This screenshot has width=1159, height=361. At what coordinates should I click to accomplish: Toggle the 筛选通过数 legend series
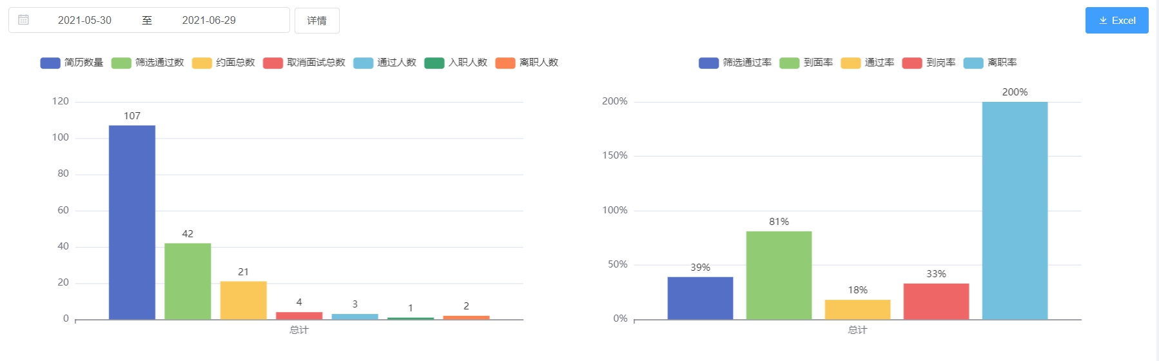tap(148, 63)
